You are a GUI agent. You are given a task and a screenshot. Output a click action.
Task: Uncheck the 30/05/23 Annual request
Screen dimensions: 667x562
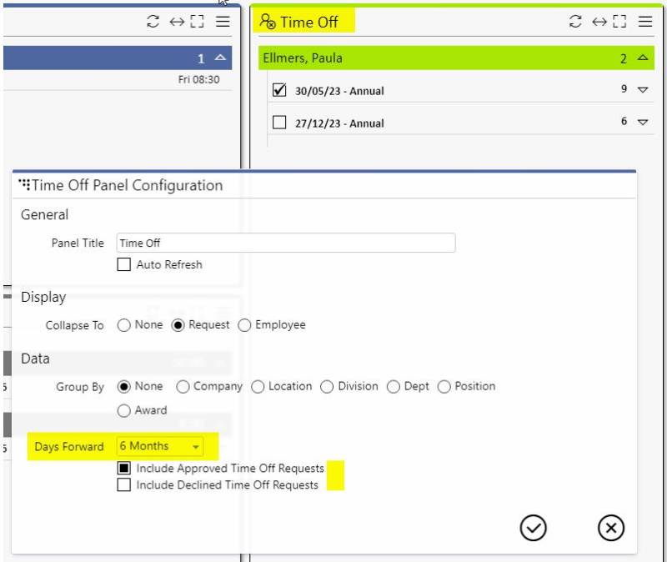tap(280, 90)
